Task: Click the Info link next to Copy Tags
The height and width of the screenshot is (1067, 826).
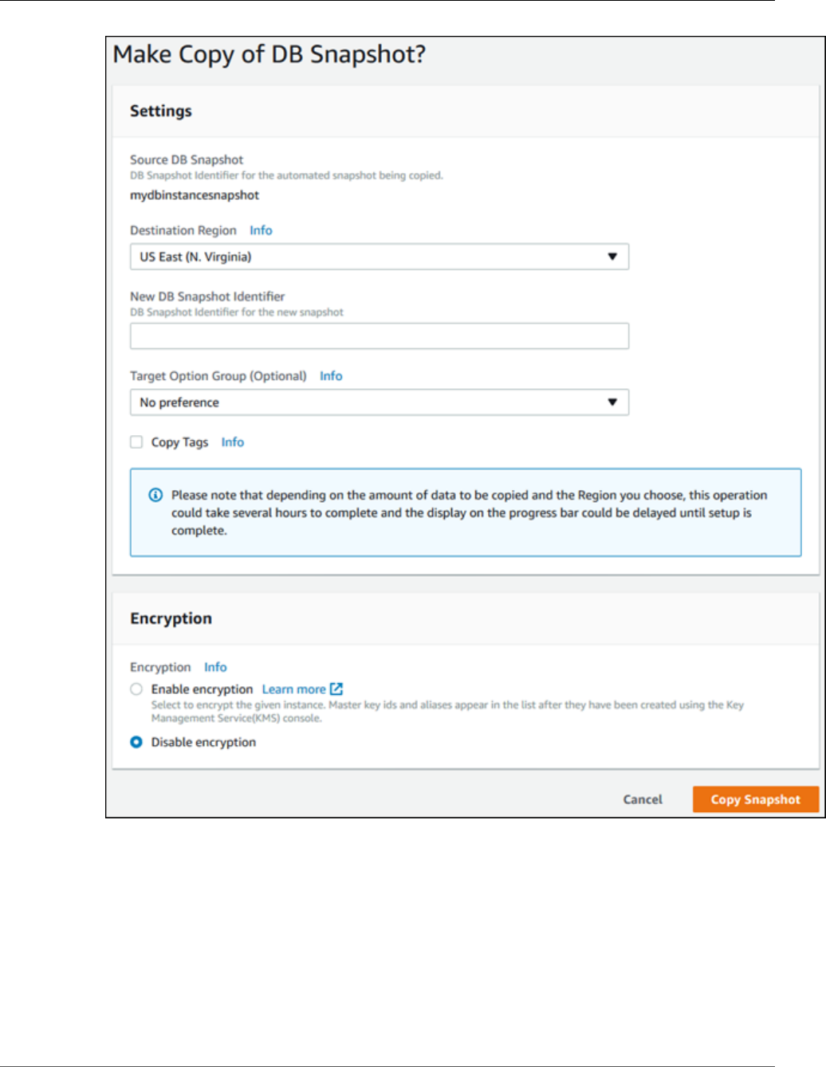Action: tap(233, 442)
